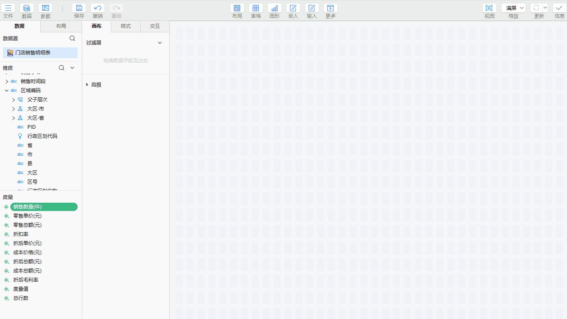This screenshot has width=567, height=319.
Task: Open the 参数 parameters icon
Action: coord(45,8)
